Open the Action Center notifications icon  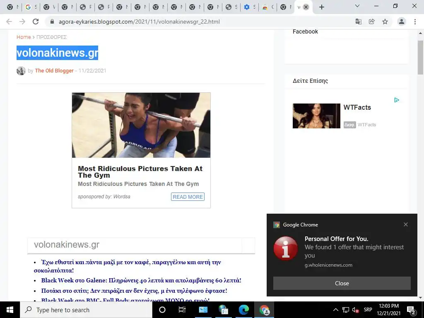[411, 311]
